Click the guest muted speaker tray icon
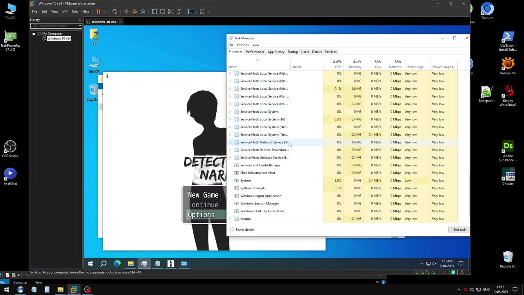The image size is (524, 295). coord(435,263)
